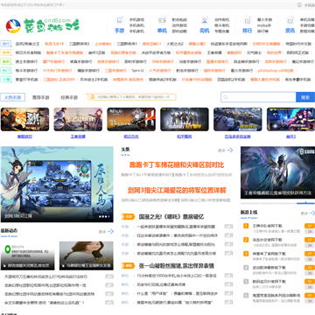Click the indicator strip under the right banner
The width and height of the screenshot is (315, 315).
pos(277,203)
